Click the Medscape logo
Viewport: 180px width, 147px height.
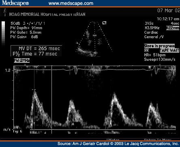pos(15,3)
